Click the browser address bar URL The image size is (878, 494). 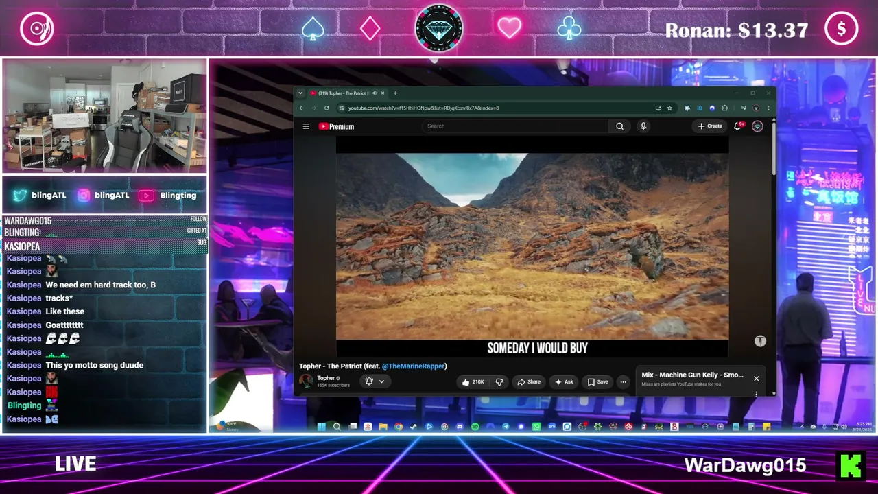423,108
